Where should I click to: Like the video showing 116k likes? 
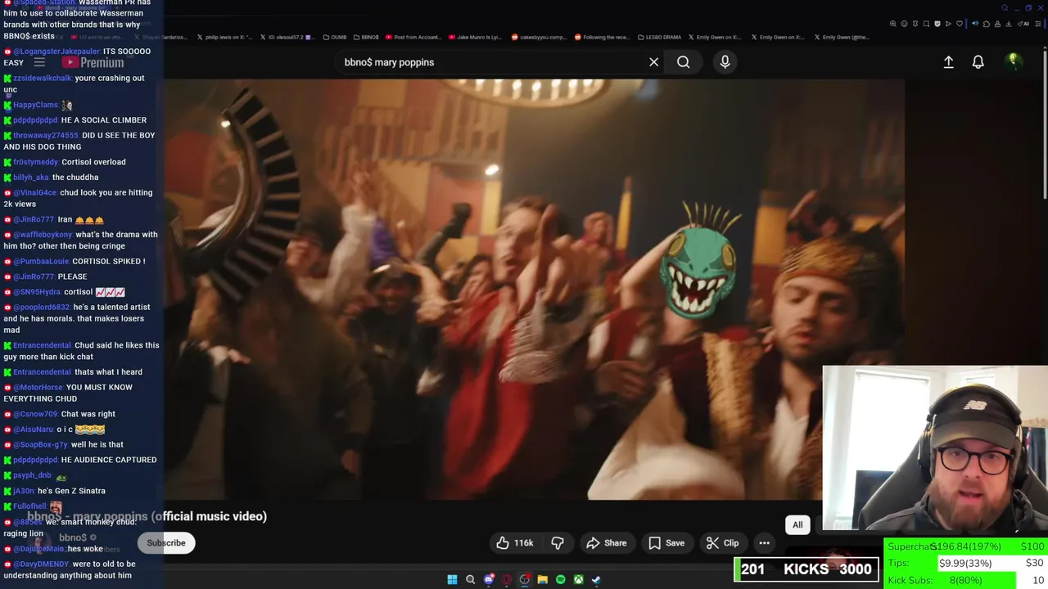[515, 542]
